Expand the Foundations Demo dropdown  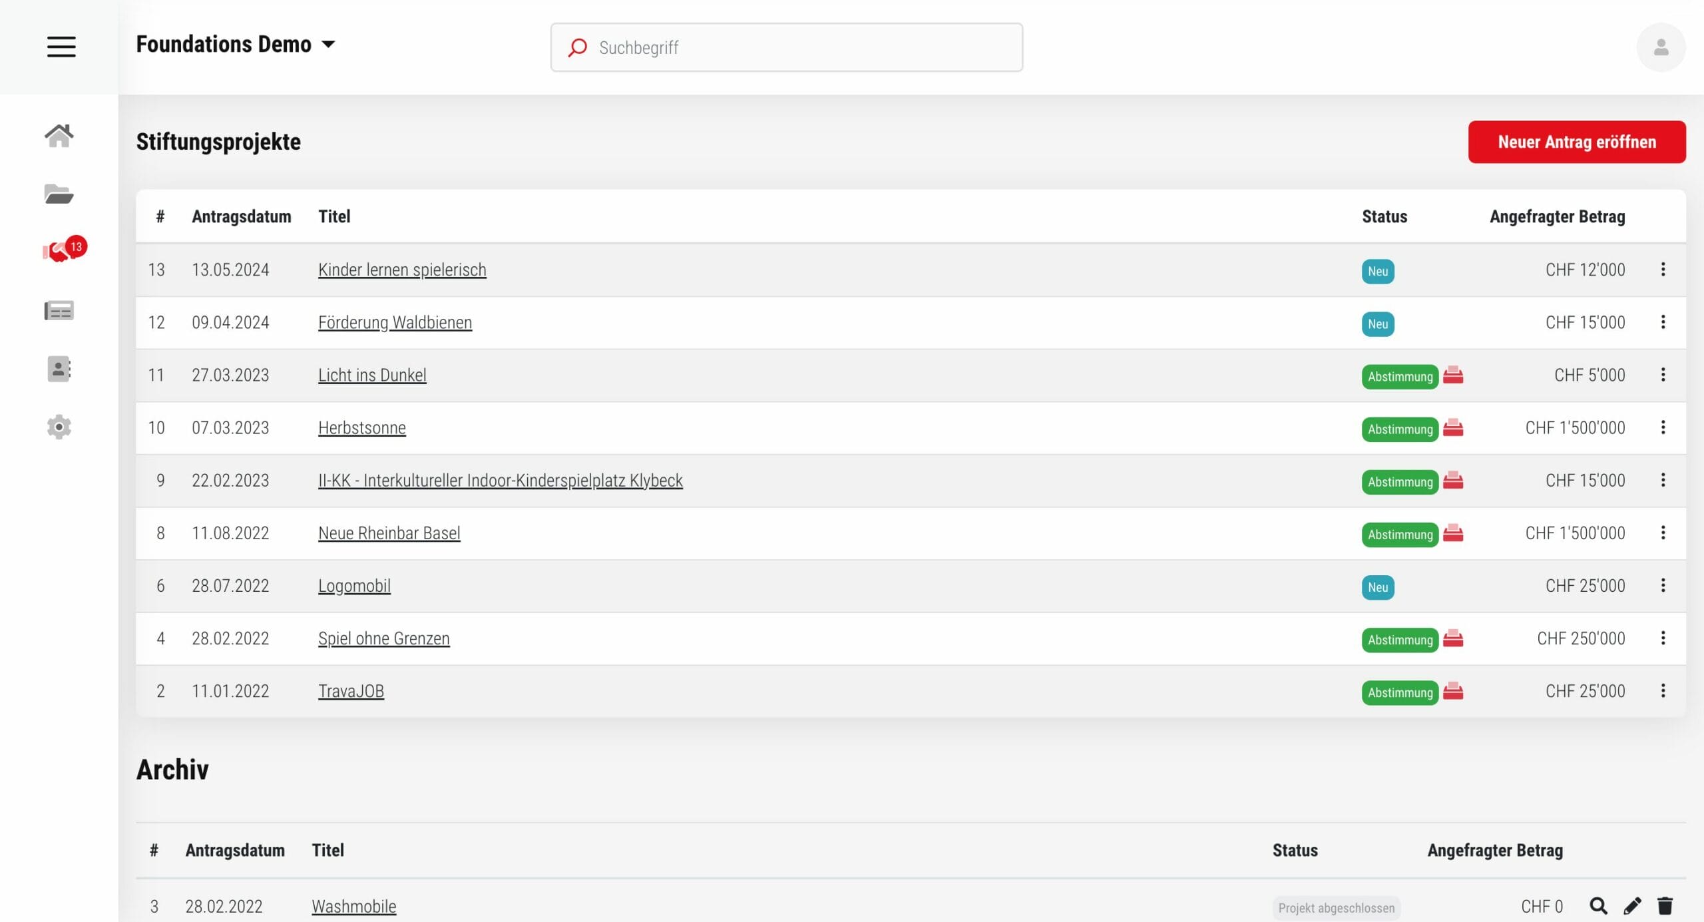[328, 45]
